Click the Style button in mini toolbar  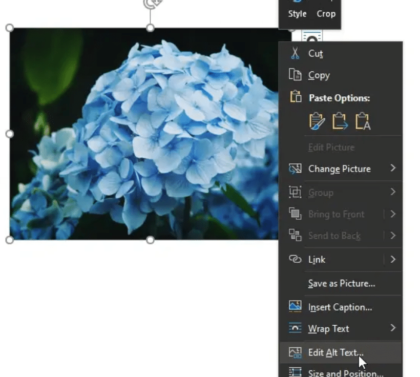pos(297,14)
